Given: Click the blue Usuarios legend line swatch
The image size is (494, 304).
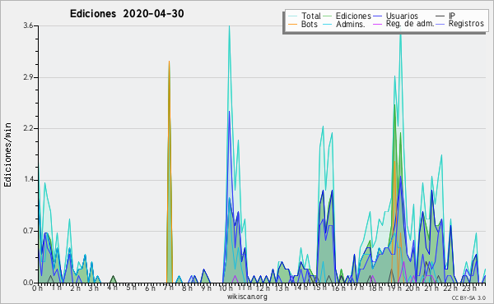Looking at the screenshot, I should [377, 16].
